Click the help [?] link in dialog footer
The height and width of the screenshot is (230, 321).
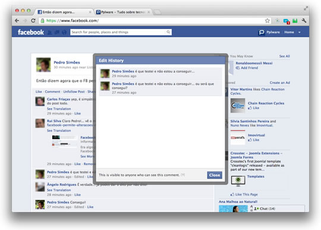[x=183, y=175]
